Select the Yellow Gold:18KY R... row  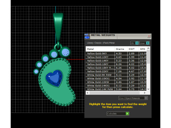(x=116, y=68)
